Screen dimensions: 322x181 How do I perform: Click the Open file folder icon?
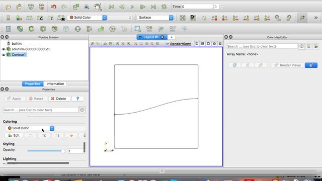point(8,7)
